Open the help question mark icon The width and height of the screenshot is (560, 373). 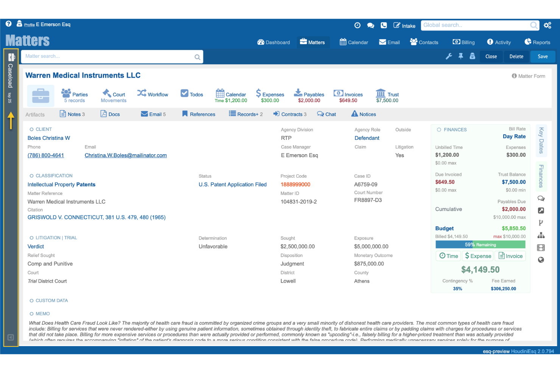tap(8, 24)
